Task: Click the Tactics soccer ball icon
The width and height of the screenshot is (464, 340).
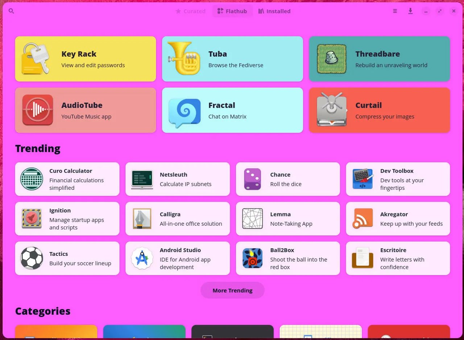Action: [x=32, y=258]
